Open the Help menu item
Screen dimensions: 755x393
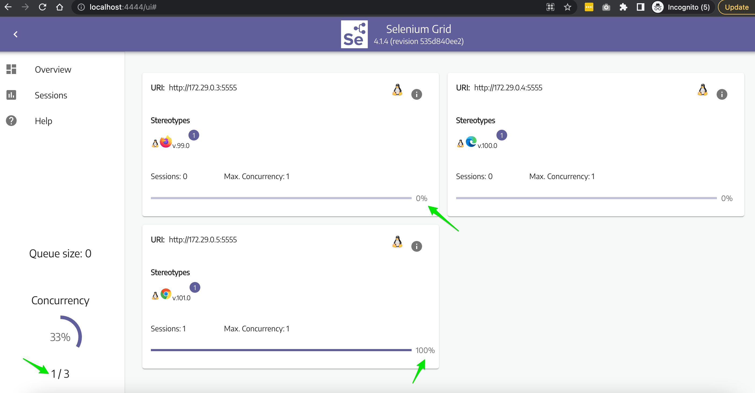[43, 121]
